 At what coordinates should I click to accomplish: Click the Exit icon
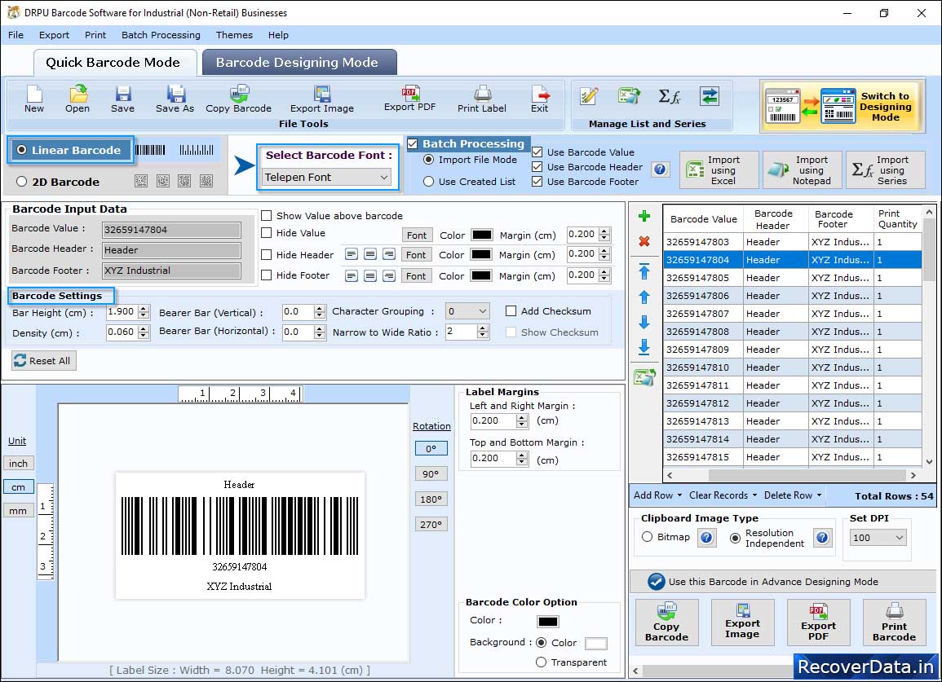(x=539, y=99)
